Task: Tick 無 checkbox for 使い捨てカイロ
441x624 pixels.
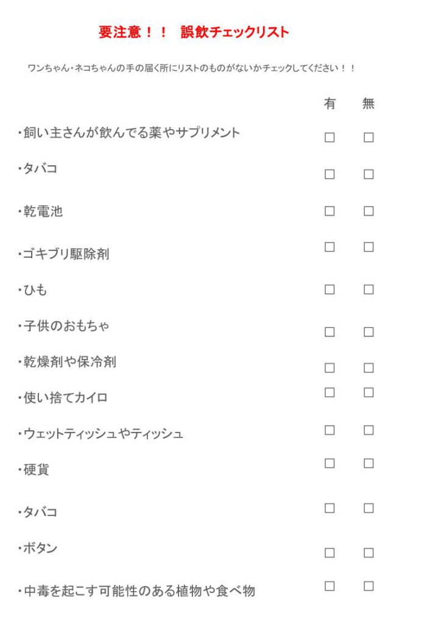Action: (369, 392)
